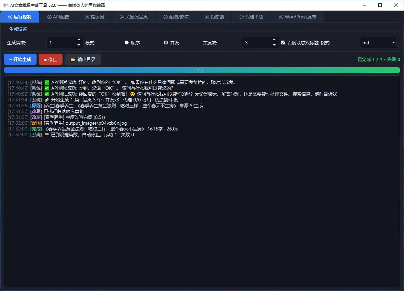The height and width of the screenshot is (291, 404).
Task: Open the ⑥ 伪原创 tab
Action: (x=214, y=17)
